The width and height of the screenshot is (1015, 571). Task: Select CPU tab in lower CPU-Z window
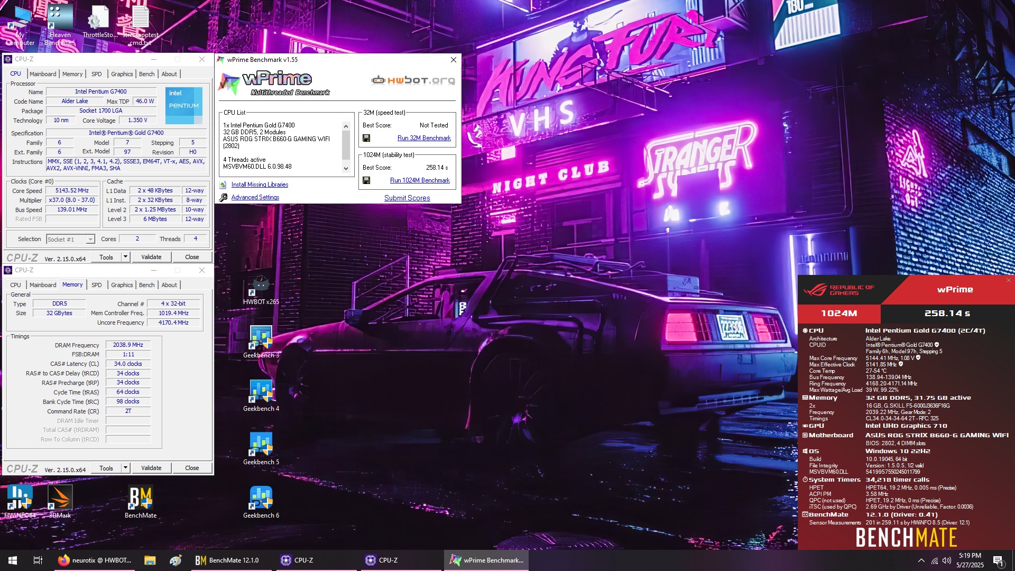coord(16,285)
